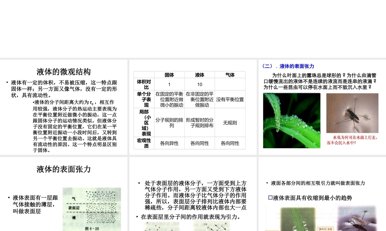Click the paragraph starting 液体的分子间距离大约为 r0

pos(75,126)
